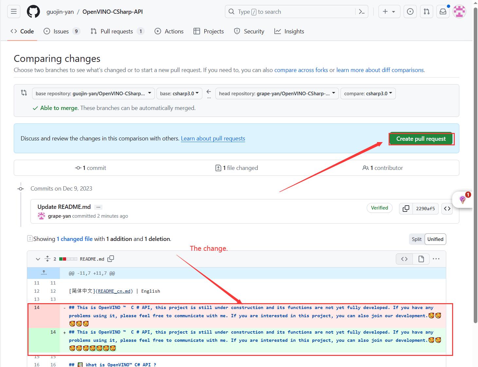Open the README_cn.md link in diff
The width and height of the screenshot is (478, 367).
[114, 291]
